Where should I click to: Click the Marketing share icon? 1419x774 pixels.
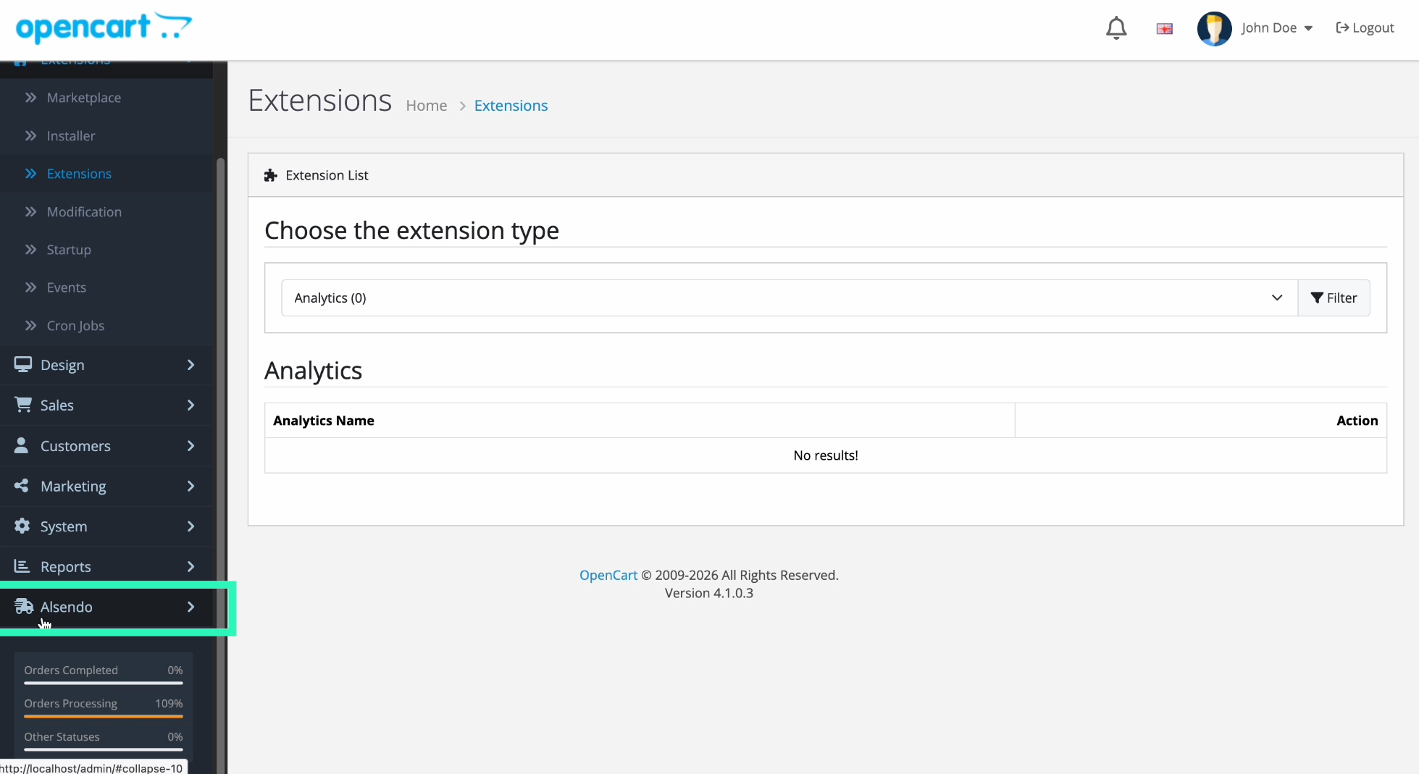pos(22,486)
